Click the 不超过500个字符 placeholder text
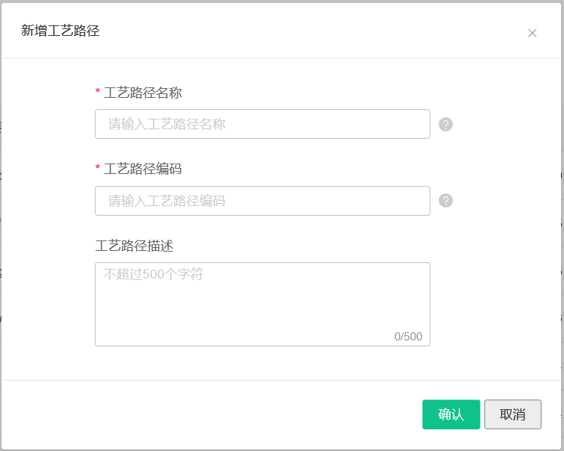Image resolution: width=564 pixels, height=451 pixels. click(x=154, y=274)
